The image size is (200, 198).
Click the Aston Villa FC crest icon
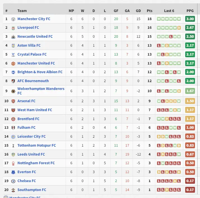click(13, 46)
